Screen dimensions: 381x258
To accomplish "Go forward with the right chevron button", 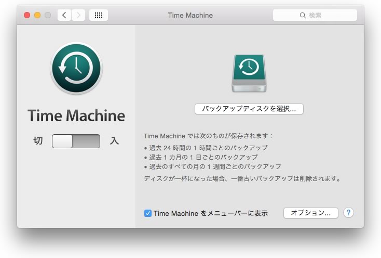I will point(78,15).
